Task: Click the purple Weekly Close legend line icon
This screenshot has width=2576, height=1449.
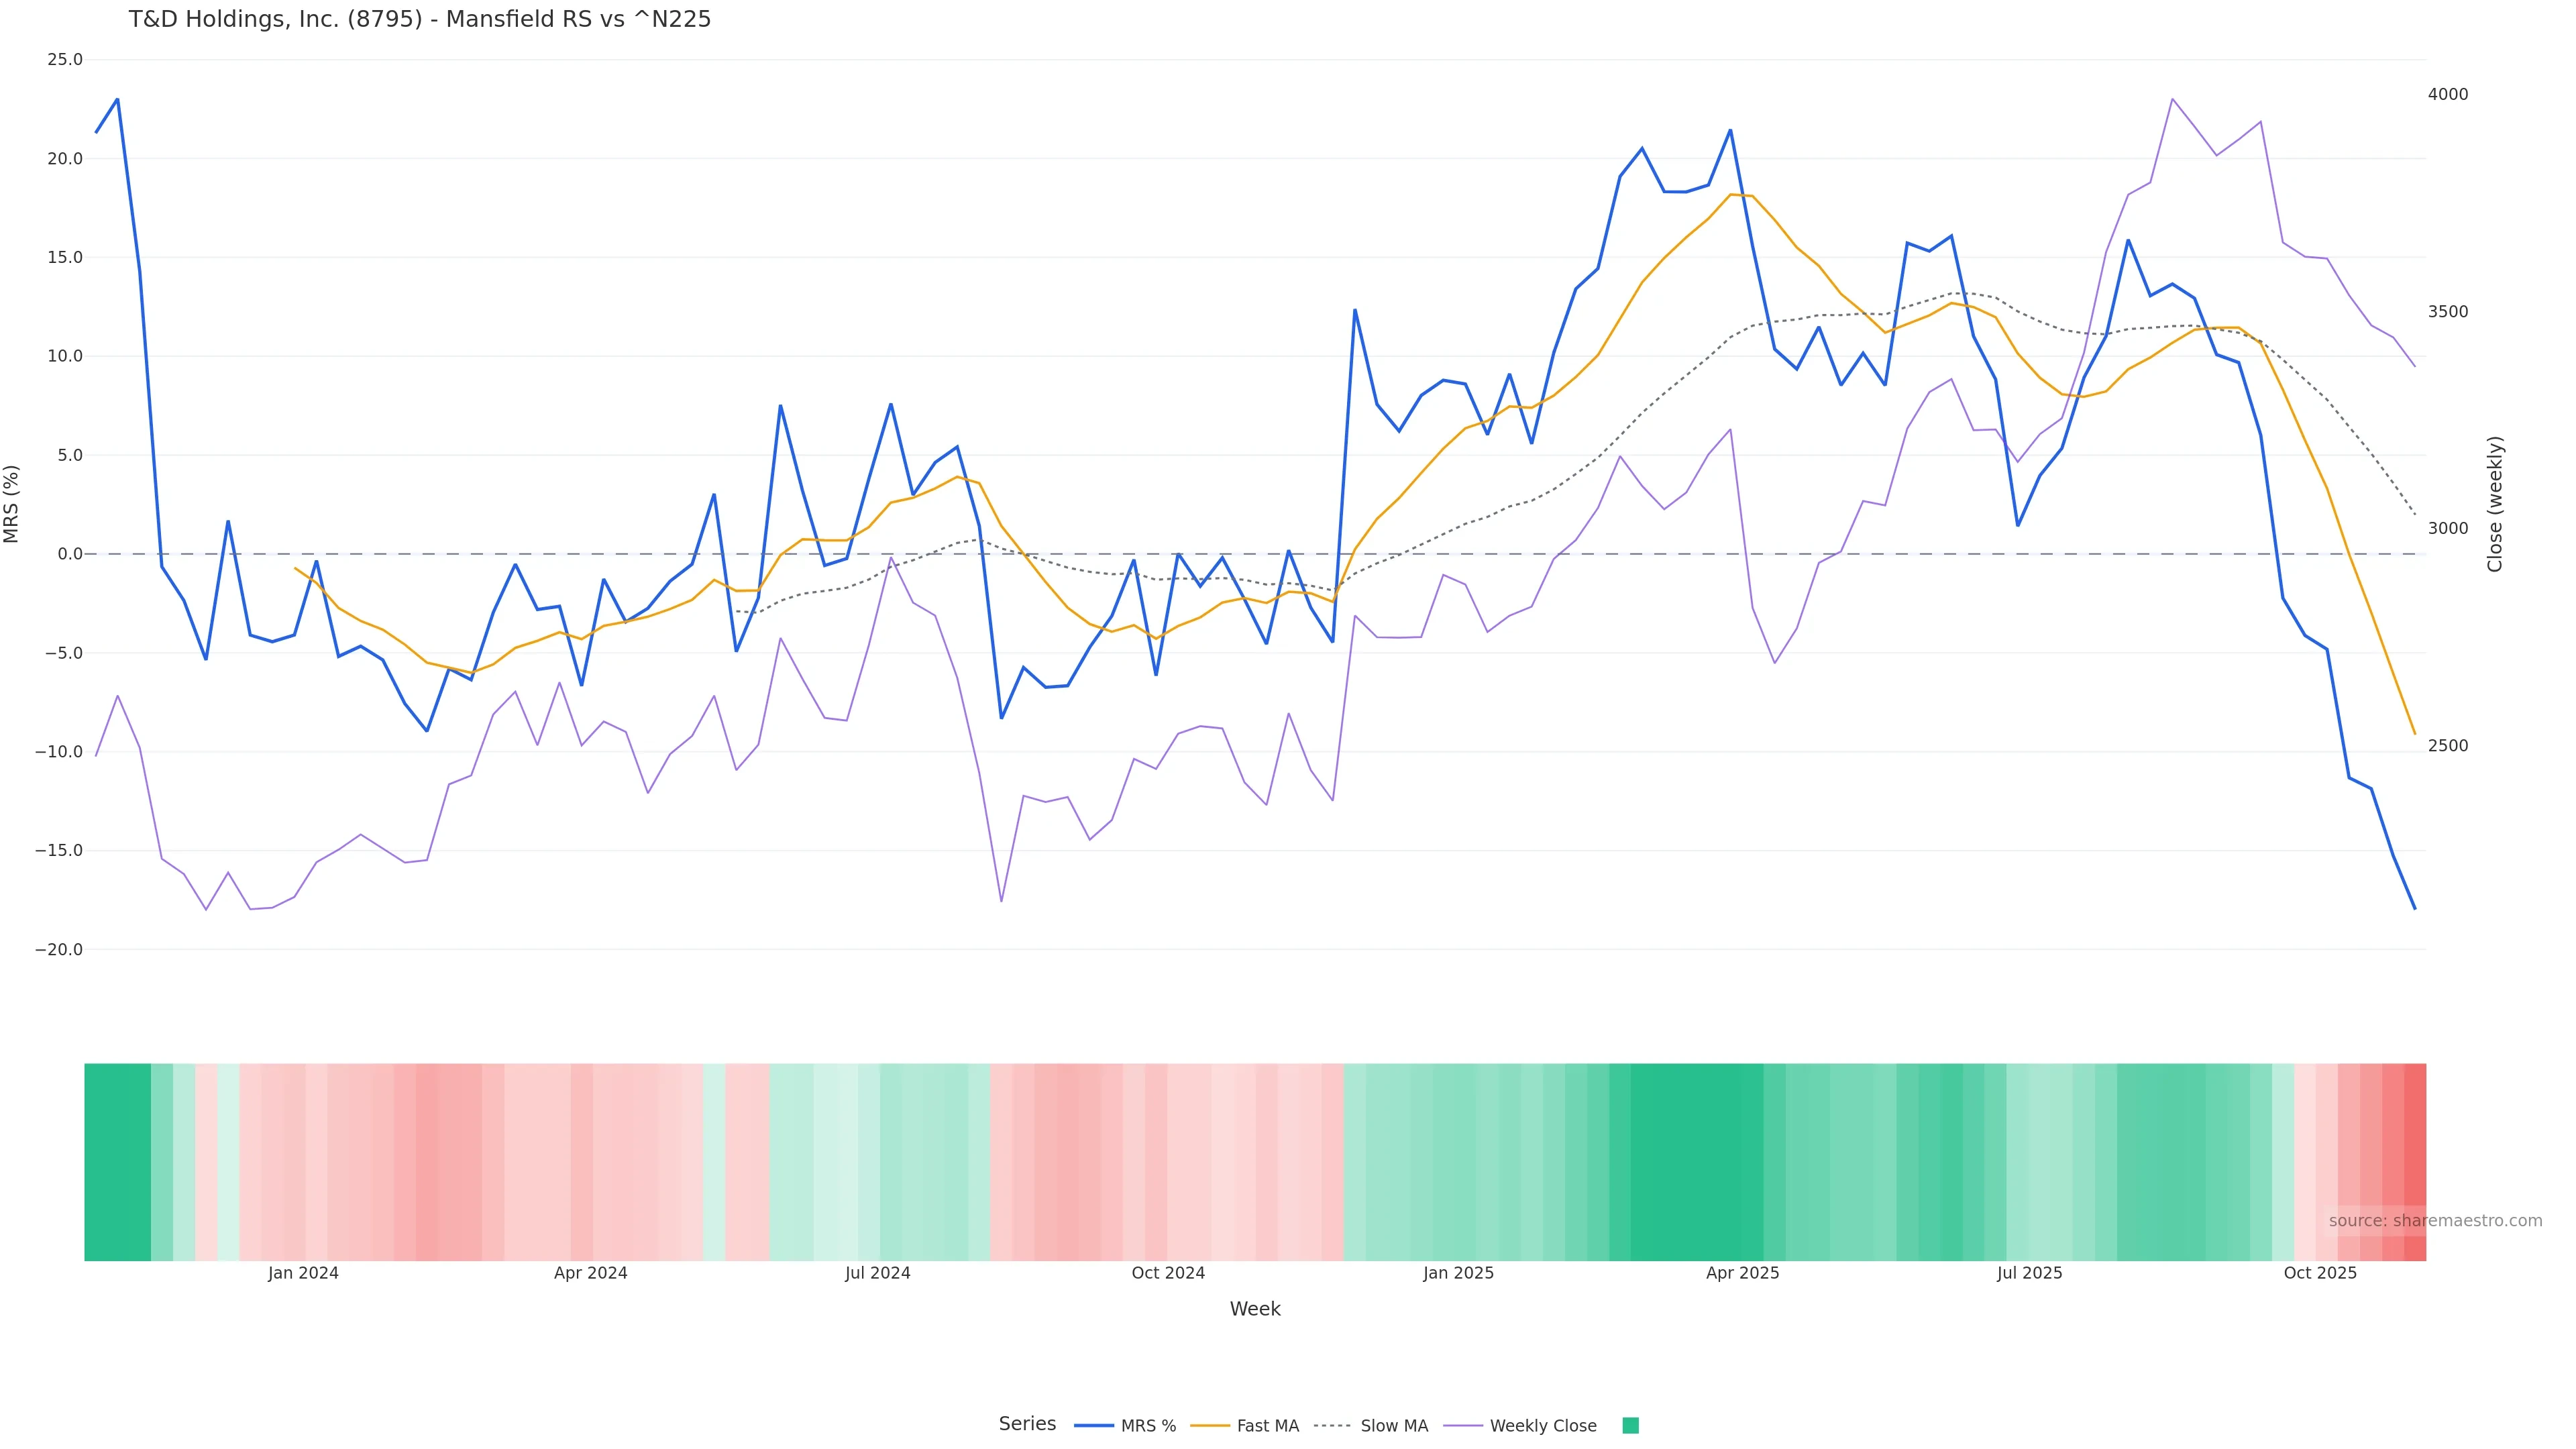Action: (x=1463, y=1426)
